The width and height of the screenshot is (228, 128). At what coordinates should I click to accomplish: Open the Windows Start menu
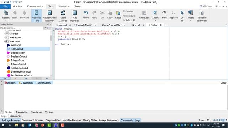pyautogui.click(x=3, y=125)
